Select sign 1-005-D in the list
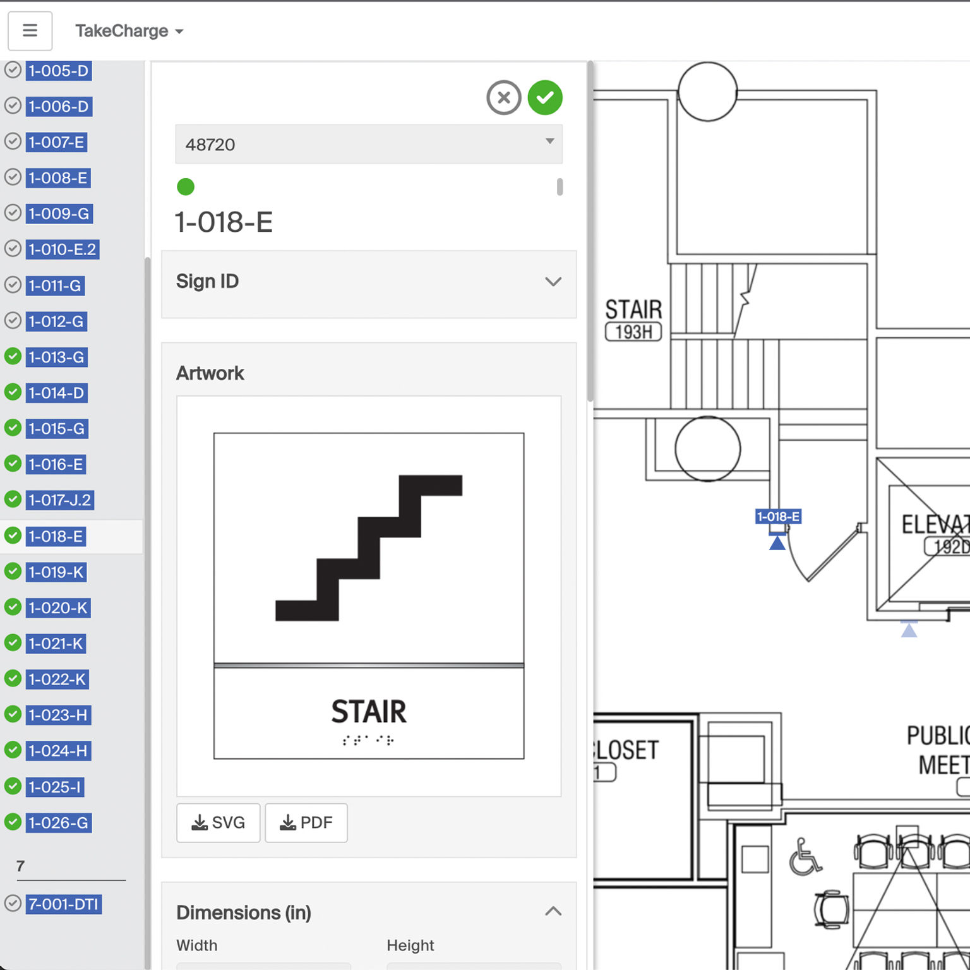 point(59,71)
